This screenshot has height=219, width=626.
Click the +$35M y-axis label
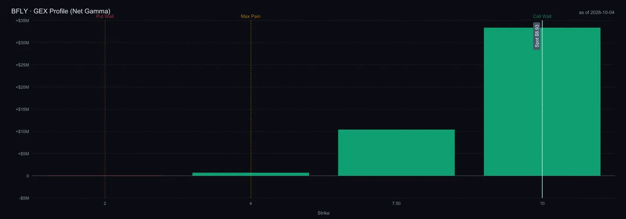click(22, 20)
